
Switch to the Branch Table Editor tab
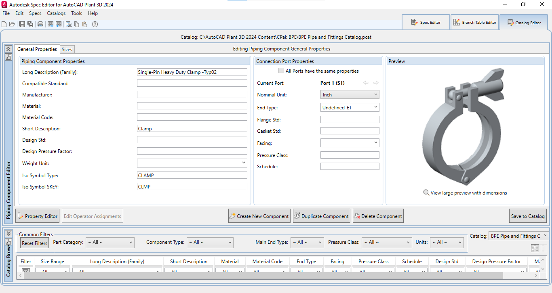[475, 22]
